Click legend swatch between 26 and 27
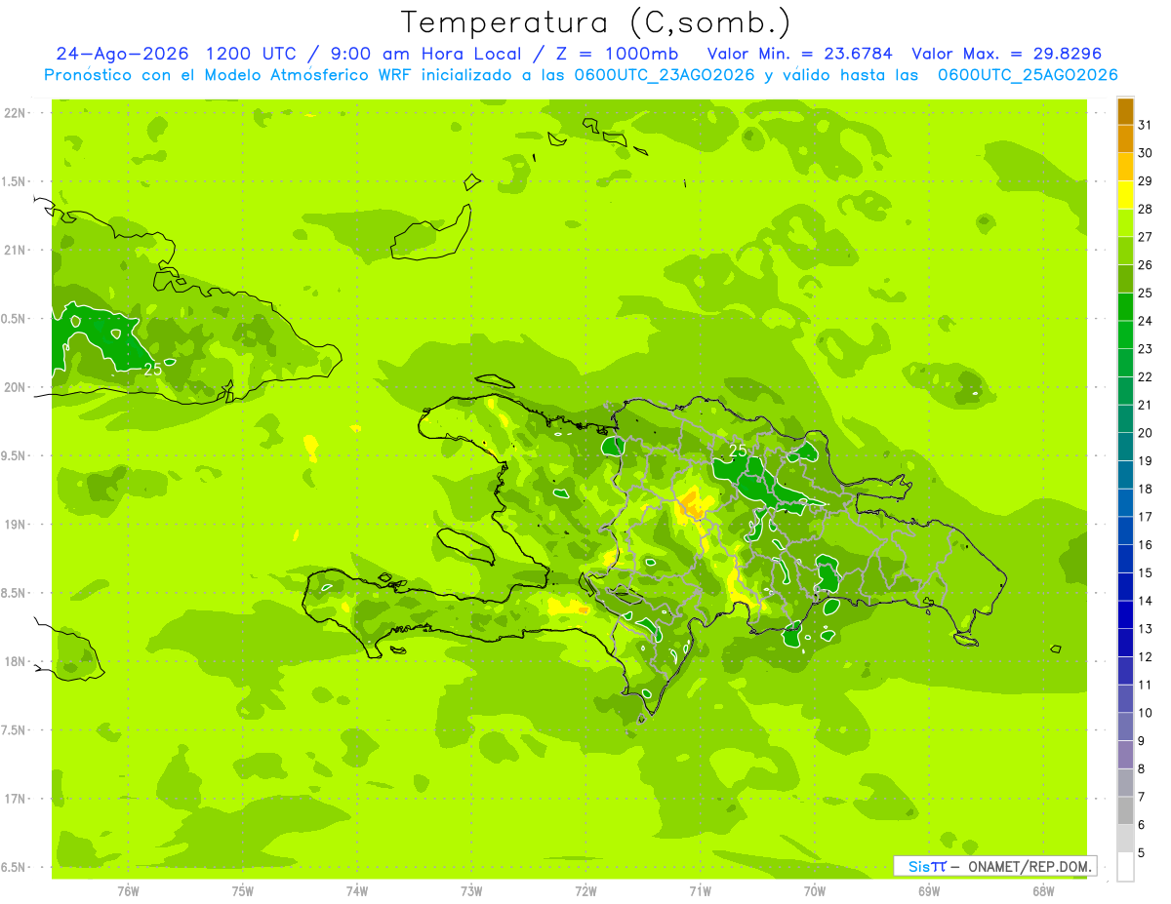1171x904 pixels. point(1125,251)
